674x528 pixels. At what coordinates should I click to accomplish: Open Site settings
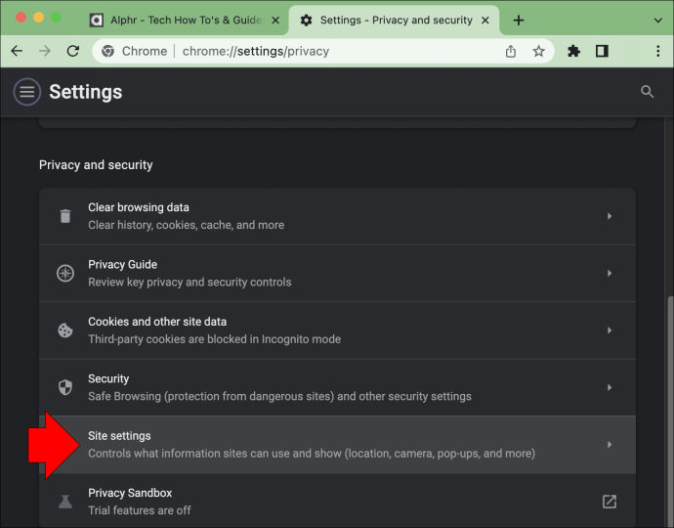337,445
